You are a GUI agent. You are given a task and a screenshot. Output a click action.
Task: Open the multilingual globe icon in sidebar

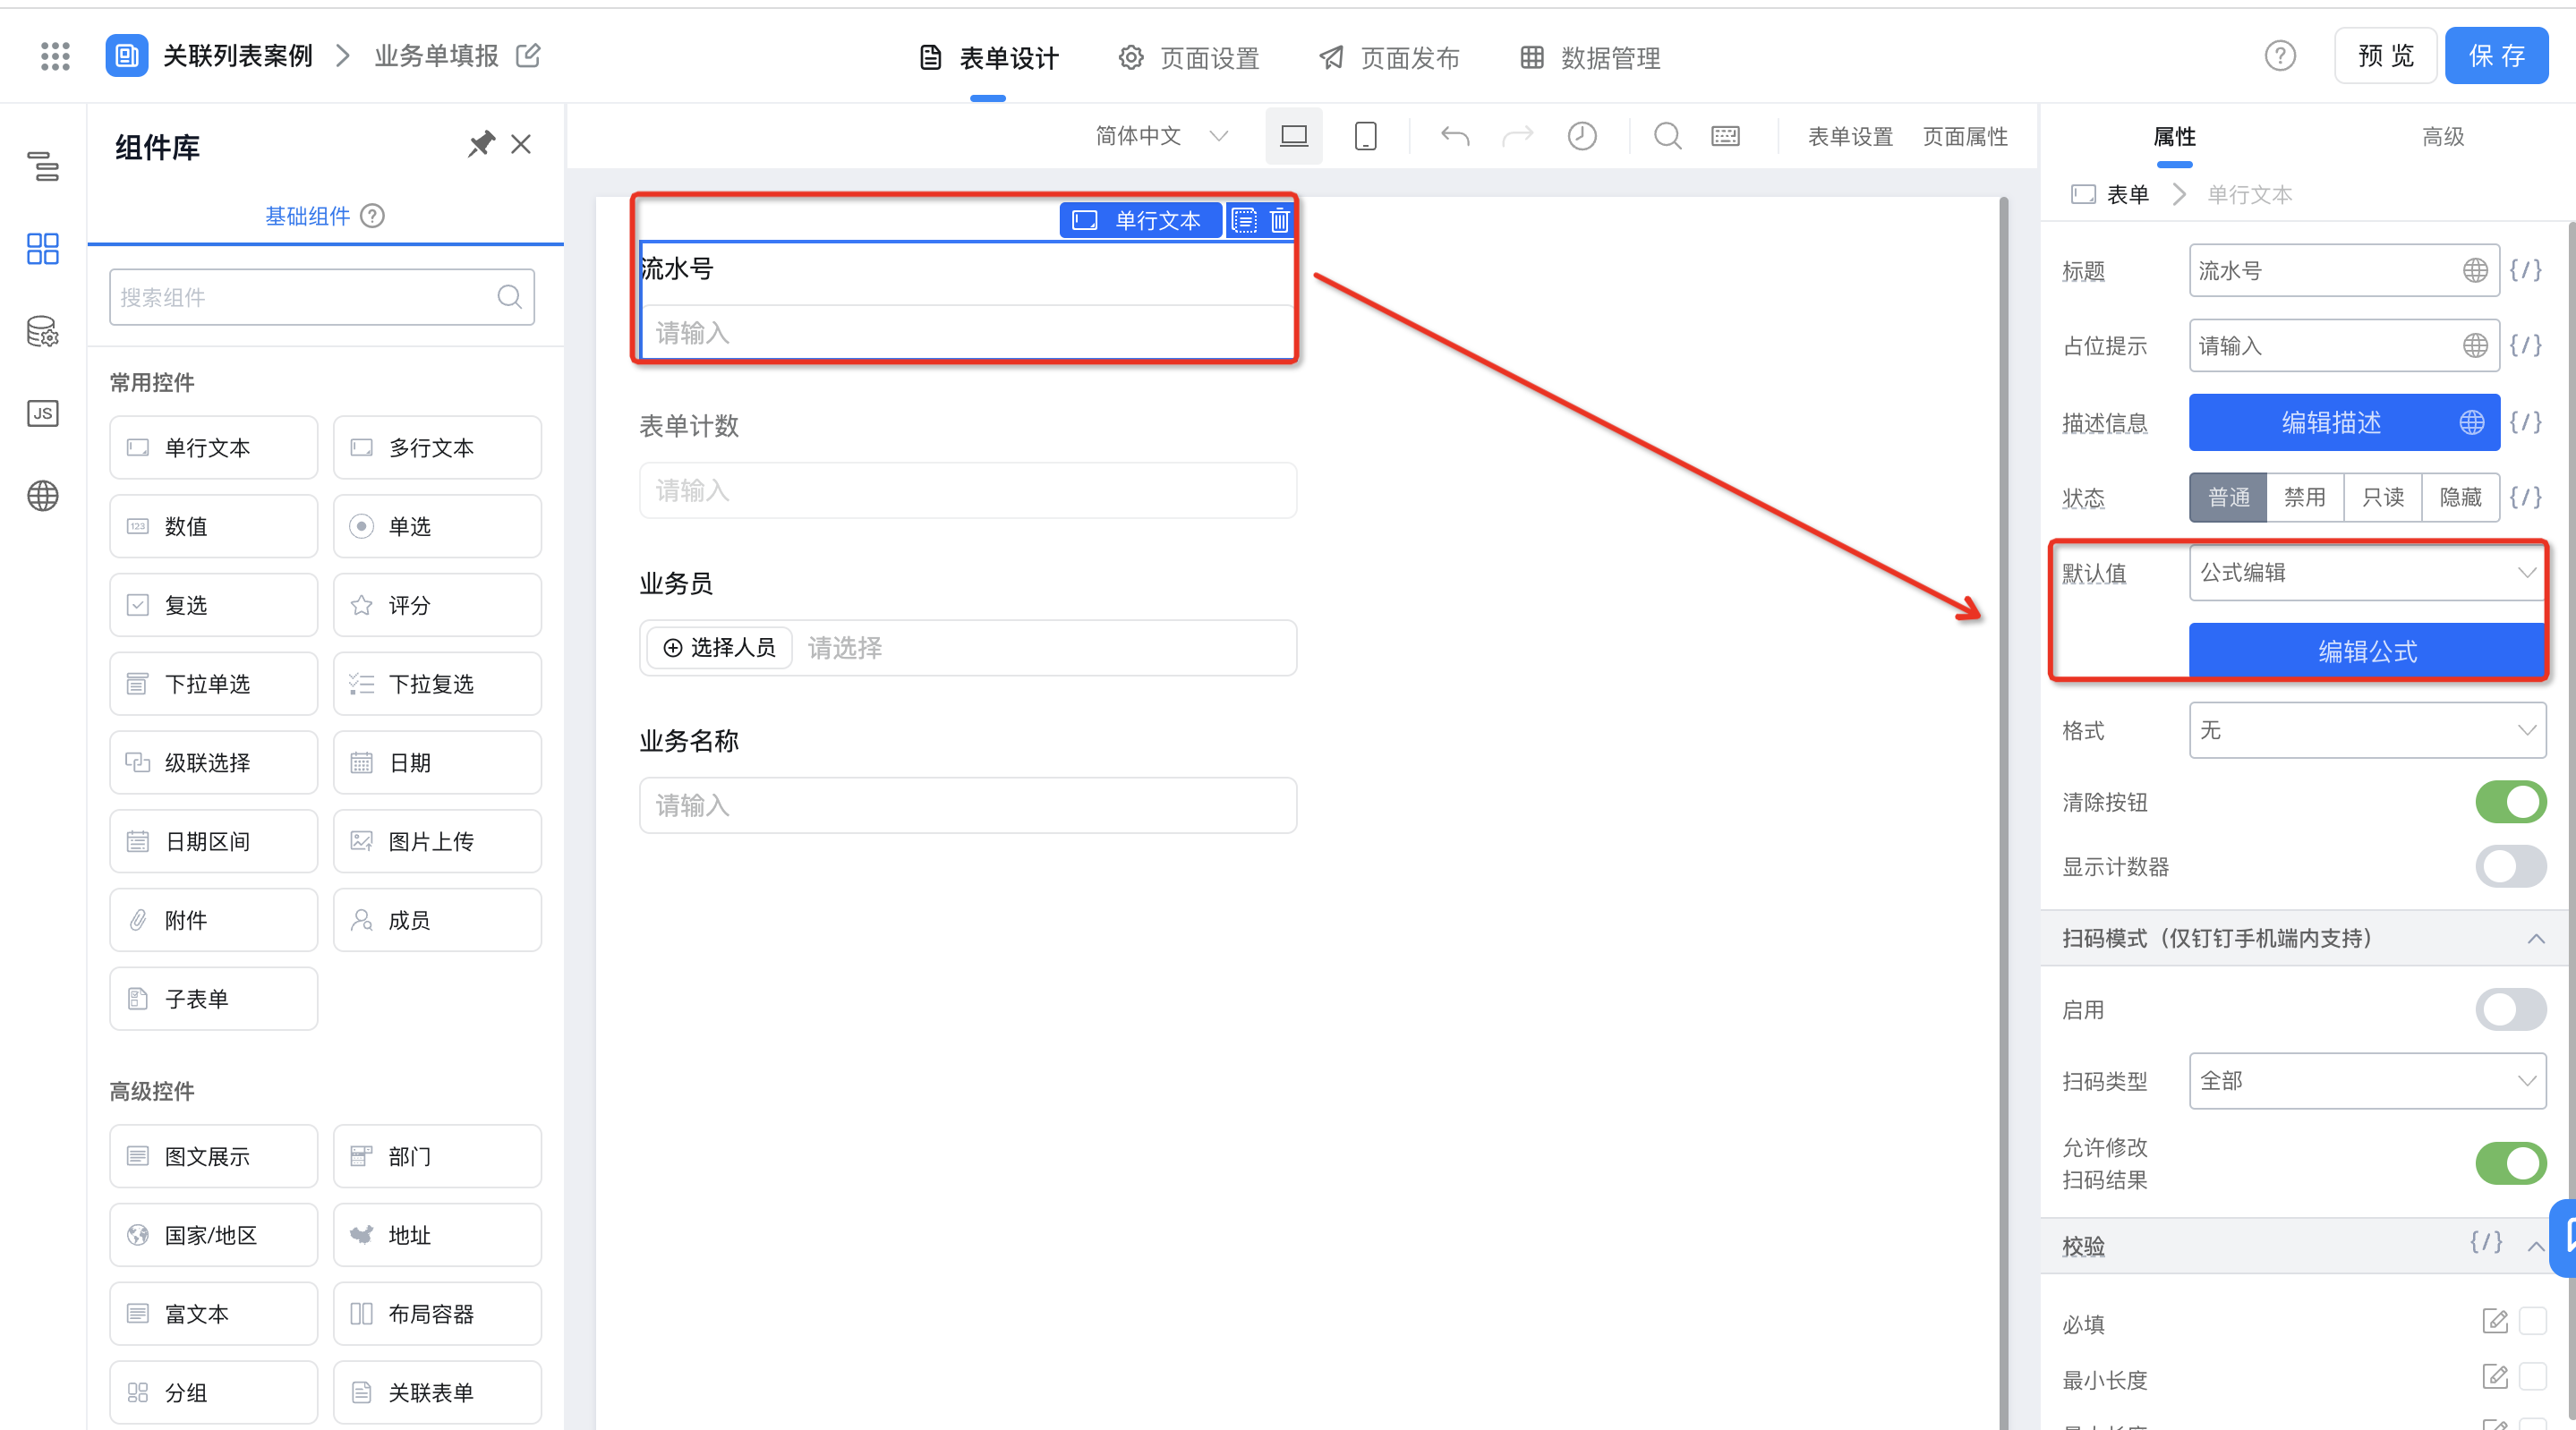coord(43,495)
